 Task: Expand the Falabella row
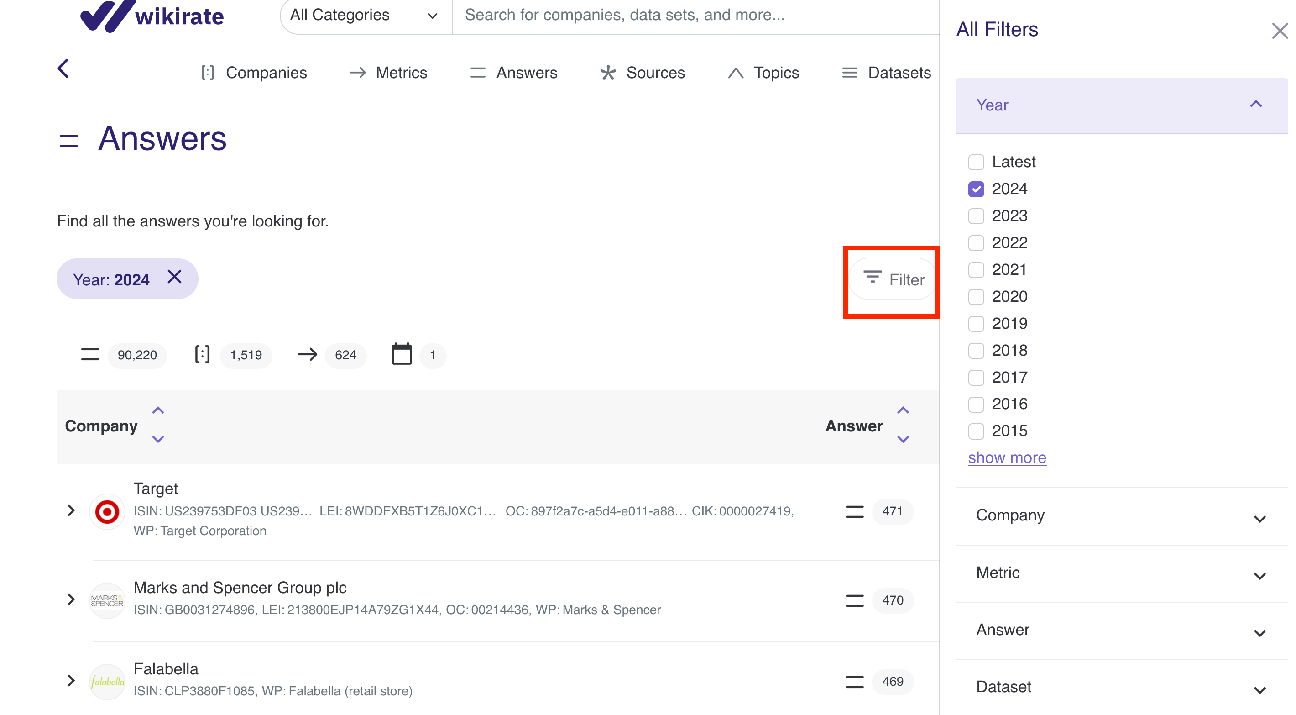pos(71,681)
